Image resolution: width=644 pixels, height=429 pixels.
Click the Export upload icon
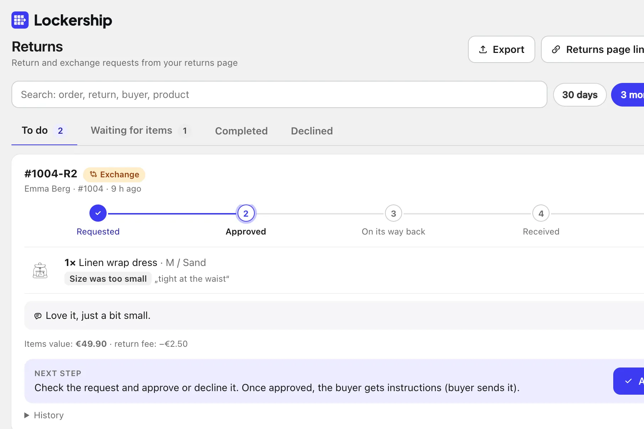pos(483,49)
